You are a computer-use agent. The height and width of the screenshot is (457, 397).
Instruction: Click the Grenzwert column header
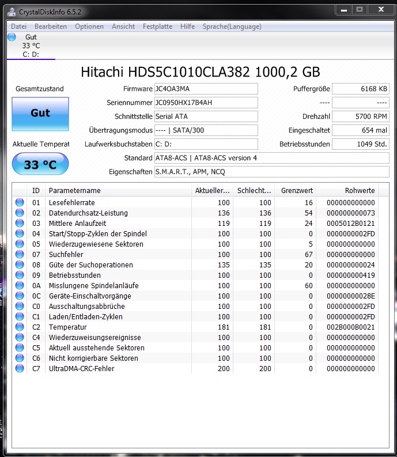[x=295, y=191]
